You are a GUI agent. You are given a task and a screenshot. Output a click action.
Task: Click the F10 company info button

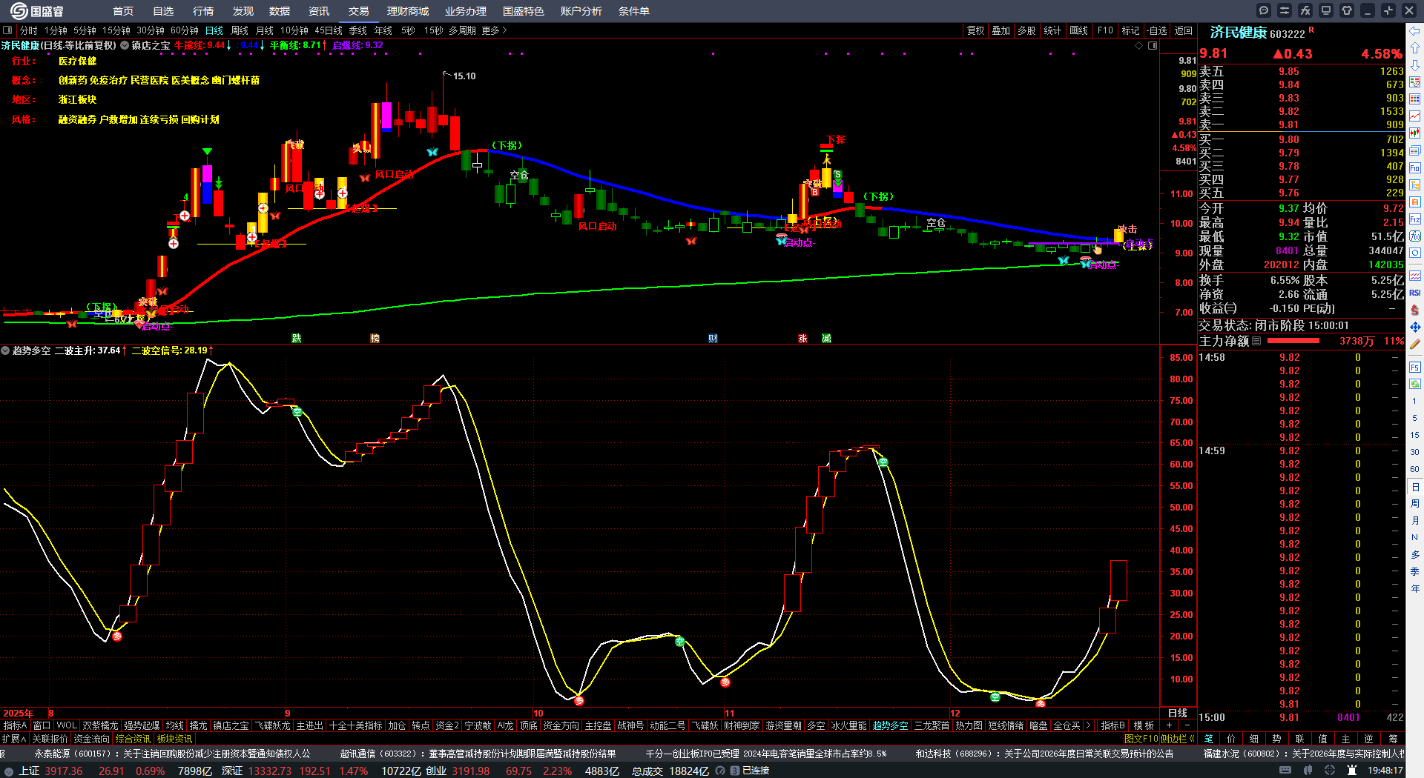(x=1105, y=30)
